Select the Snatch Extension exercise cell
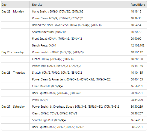This screenshot has height=131, width=148. tap(79, 32)
